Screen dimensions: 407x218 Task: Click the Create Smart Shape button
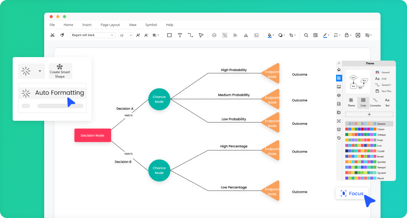coord(60,71)
